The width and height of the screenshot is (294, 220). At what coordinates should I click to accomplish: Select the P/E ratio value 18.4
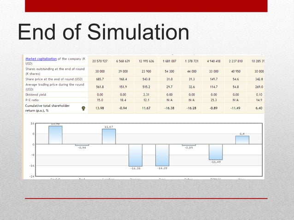(123, 100)
